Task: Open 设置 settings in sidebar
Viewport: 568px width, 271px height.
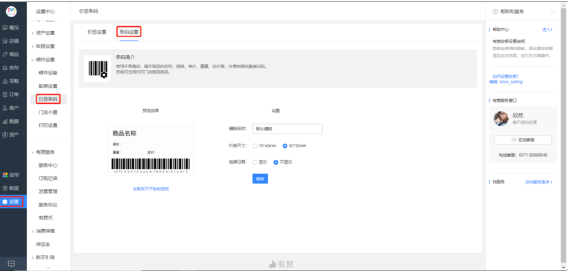Action: 12,202
